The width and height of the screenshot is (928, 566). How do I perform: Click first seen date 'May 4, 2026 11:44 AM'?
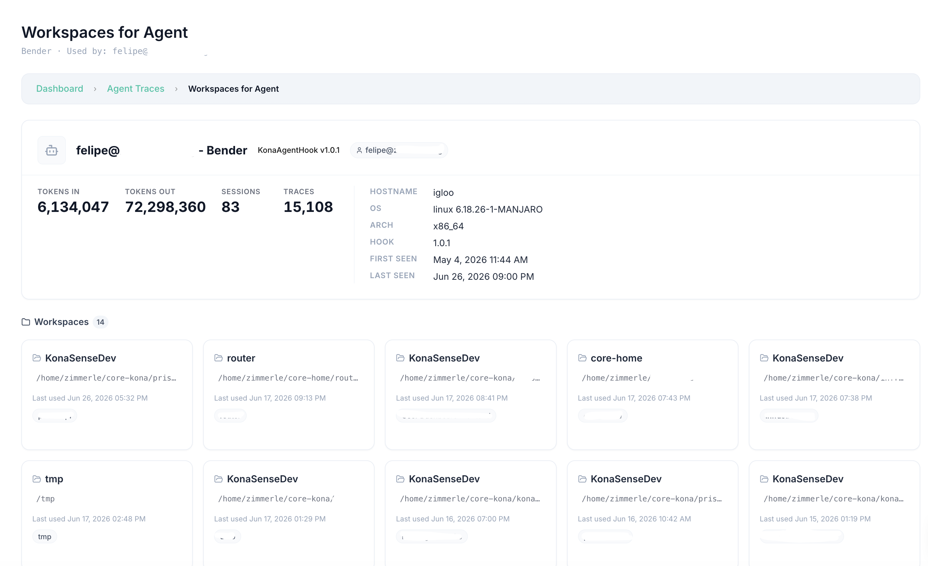point(480,260)
